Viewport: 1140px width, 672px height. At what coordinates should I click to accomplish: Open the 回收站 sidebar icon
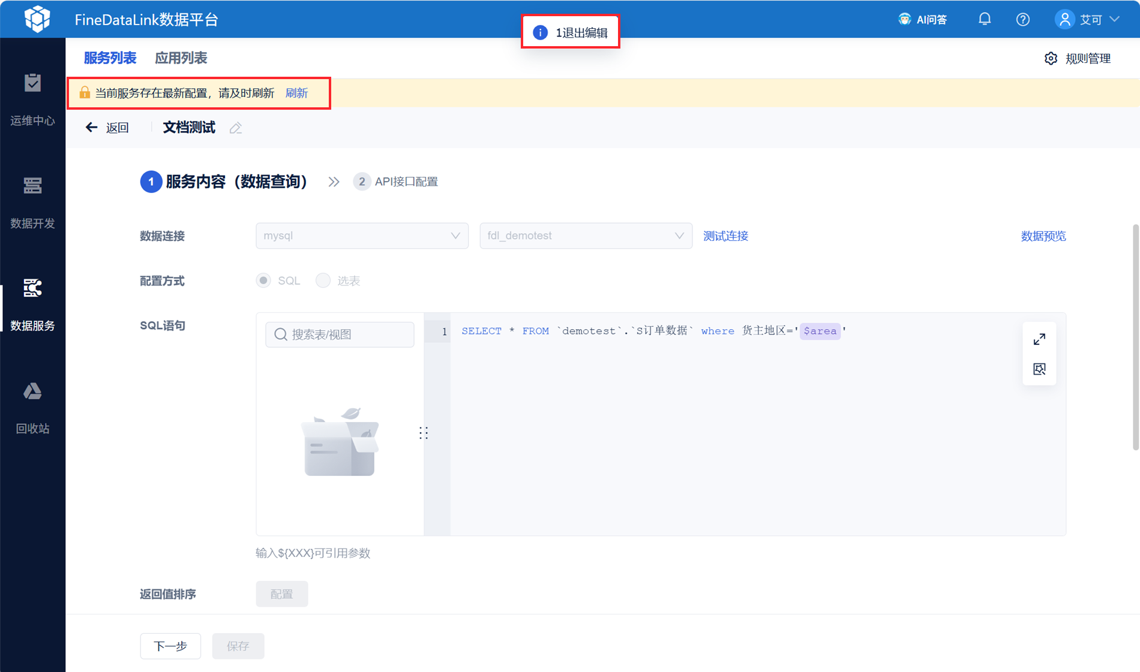[32, 391]
